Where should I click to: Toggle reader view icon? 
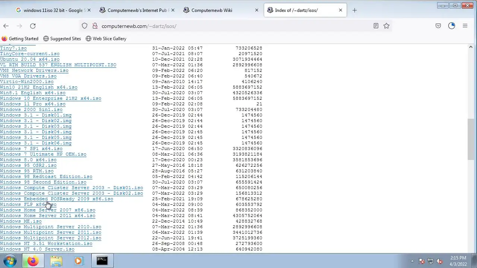pos(376,26)
